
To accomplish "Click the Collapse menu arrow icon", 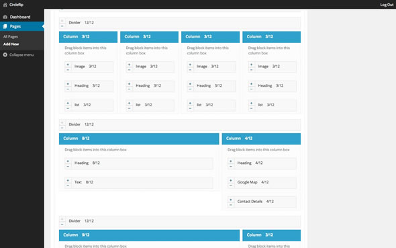I will [5, 54].
